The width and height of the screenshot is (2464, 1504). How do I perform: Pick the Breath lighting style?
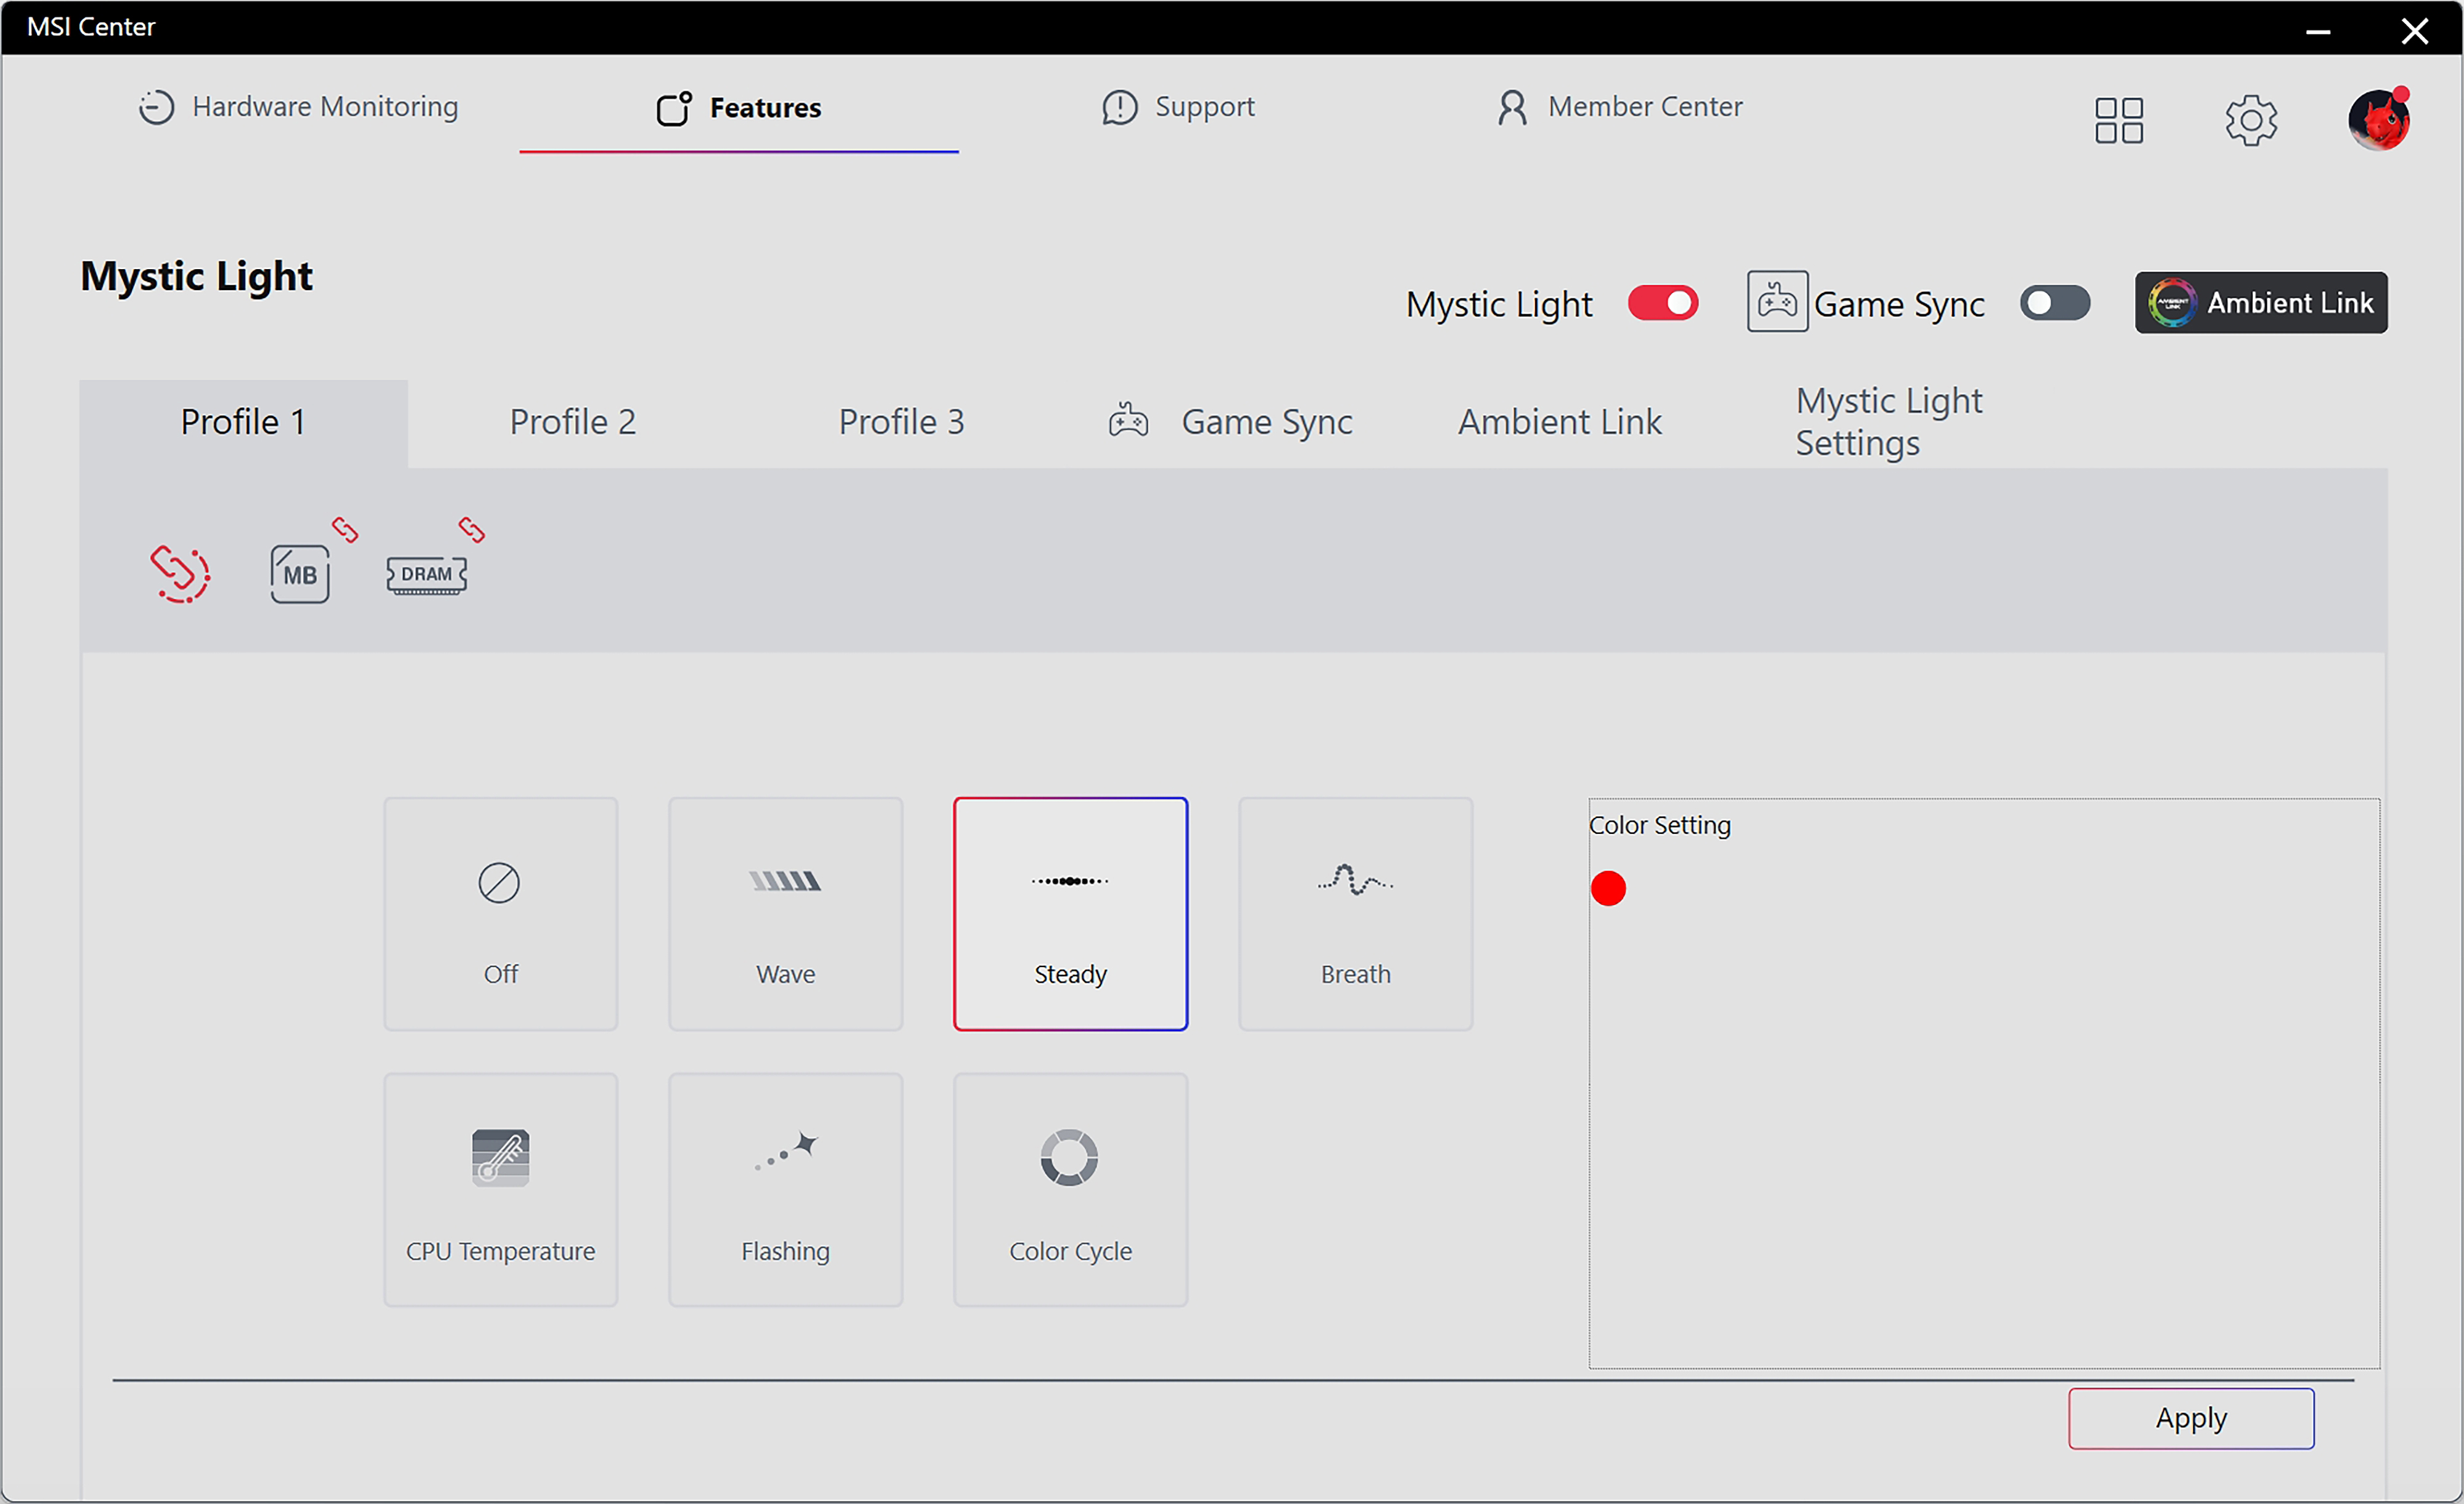click(x=1355, y=914)
